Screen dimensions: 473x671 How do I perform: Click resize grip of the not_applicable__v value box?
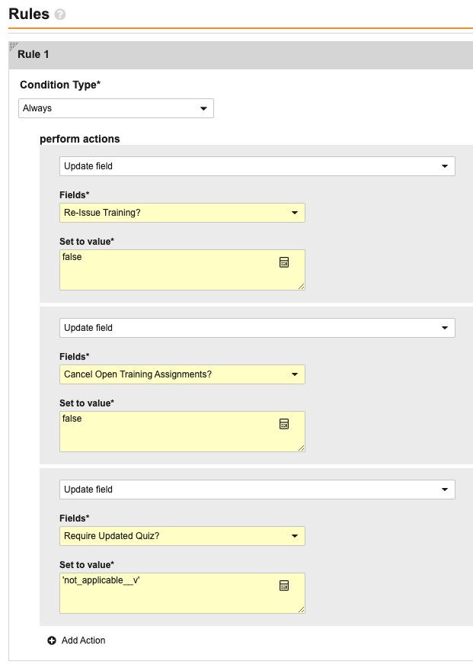point(301,610)
